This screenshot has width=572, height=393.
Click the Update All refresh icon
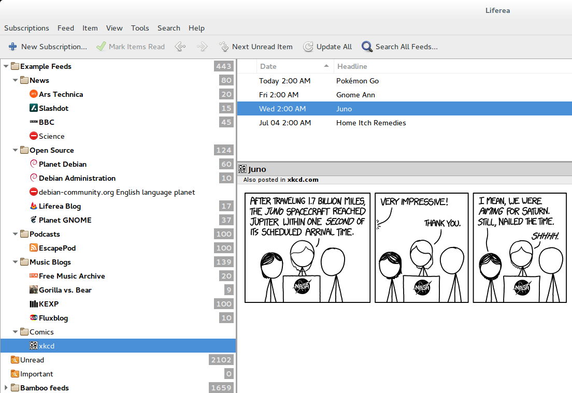(308, 47)
